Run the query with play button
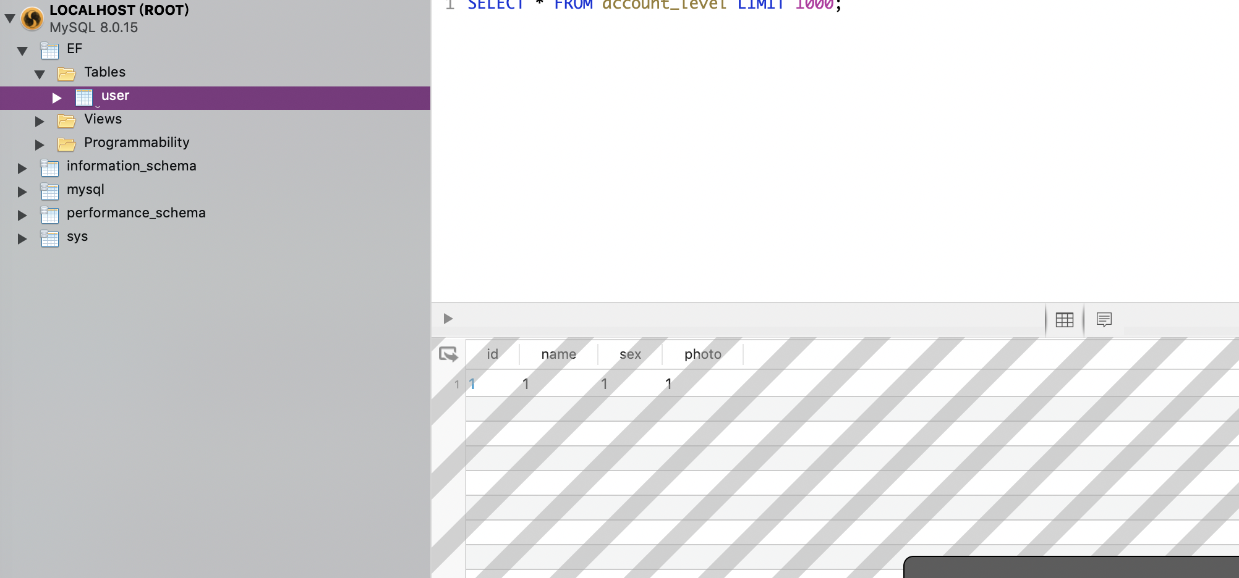 coord(448,319)
